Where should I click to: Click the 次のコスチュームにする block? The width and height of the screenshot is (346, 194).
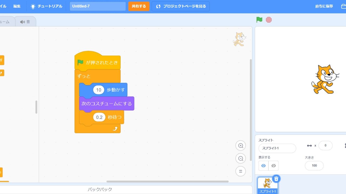click(107, 103)
